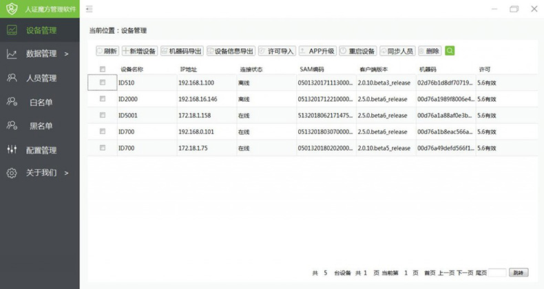
Task: Toggle the select-all checkbox in table header
Action: click(x=103, y=69)
